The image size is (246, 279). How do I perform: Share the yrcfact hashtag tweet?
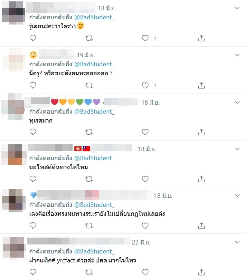click(201, 272)
